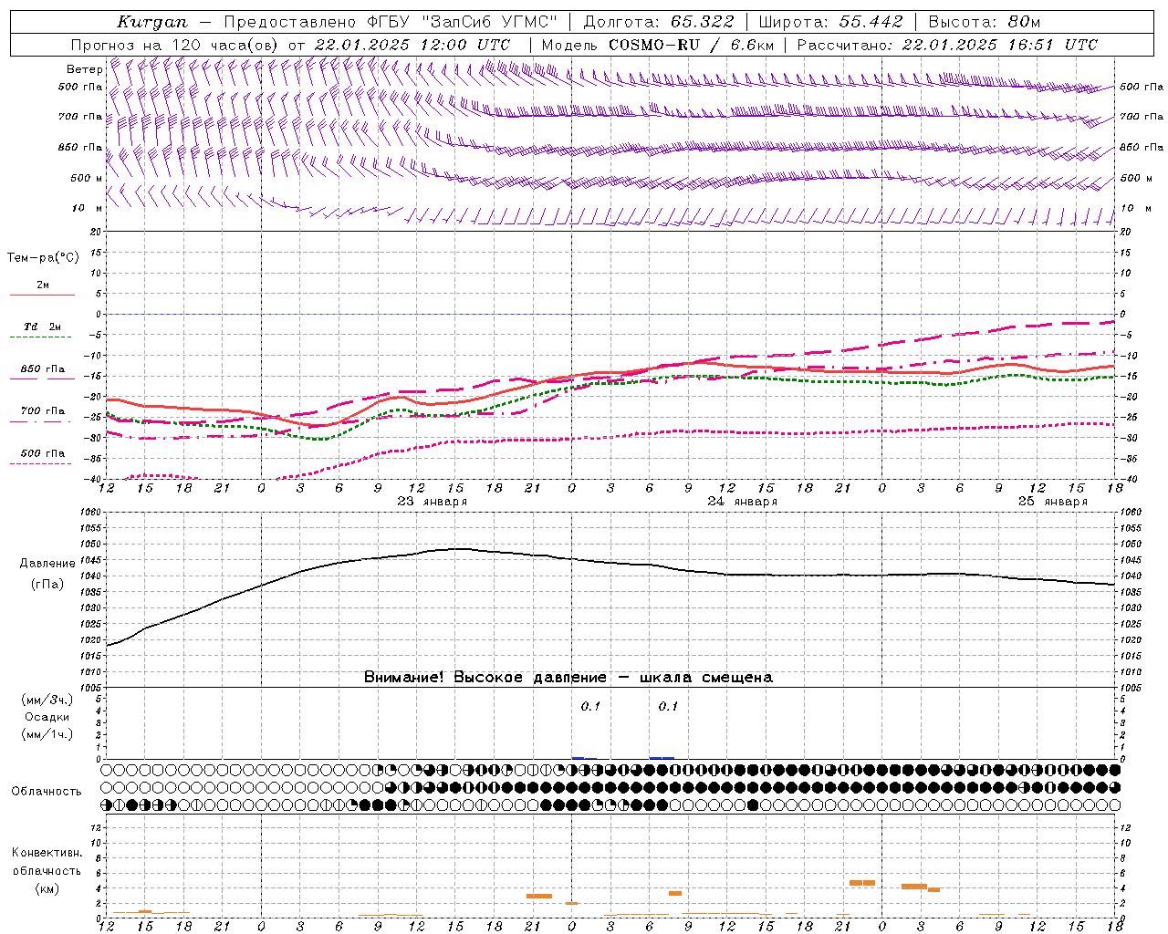Click the 'Облачность' cloud cover label

47,791
